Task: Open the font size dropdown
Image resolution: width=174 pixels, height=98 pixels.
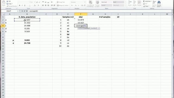Action: tap(35, 2)
